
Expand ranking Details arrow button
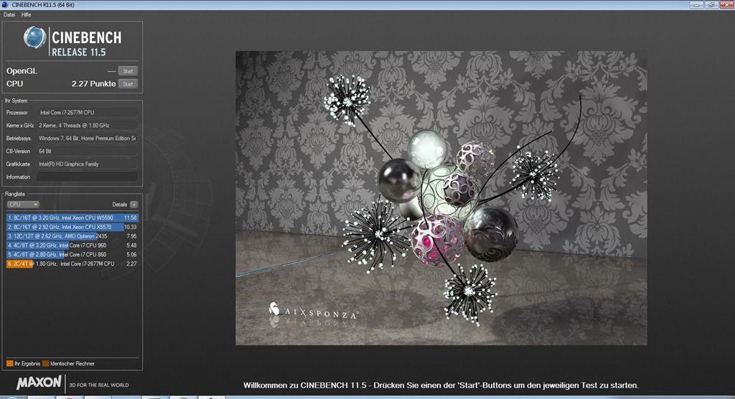pos(134,205)
